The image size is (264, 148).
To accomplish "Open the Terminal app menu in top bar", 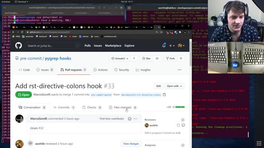I will point(21,2).
